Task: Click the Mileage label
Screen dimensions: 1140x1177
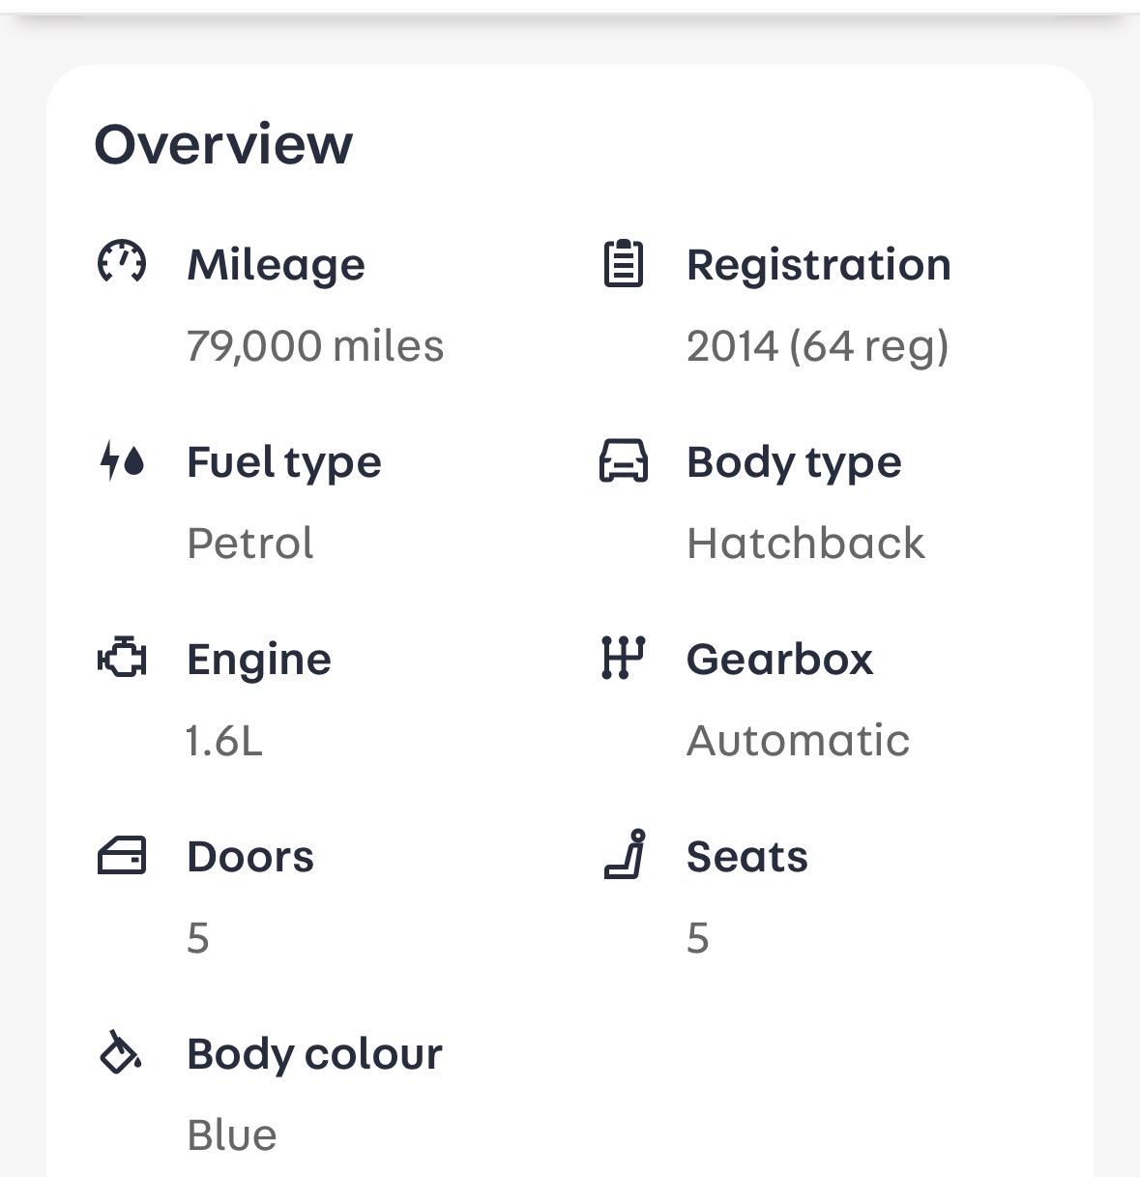Action: click(x=276, y=265)
